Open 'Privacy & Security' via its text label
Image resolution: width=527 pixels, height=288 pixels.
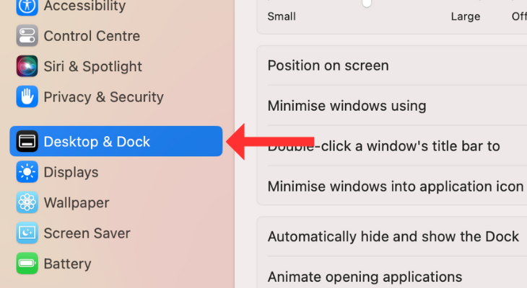[x=103, y=96]
